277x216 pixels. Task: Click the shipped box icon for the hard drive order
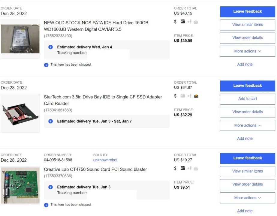pos(183,22)
